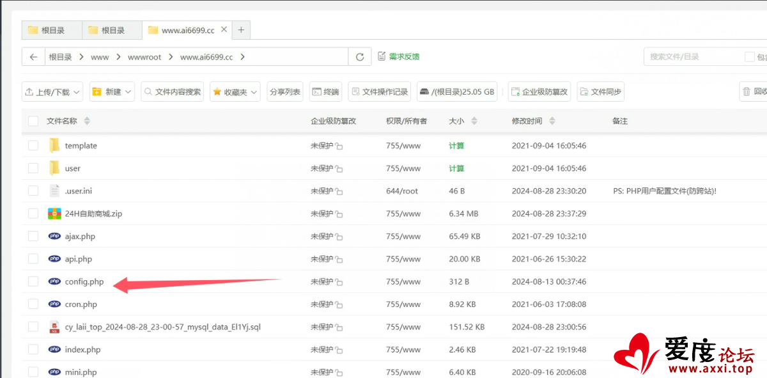This screenshot has height=378, width=767.
Task: Jump to www in the path breadcrumb
Action: point(100,57)
